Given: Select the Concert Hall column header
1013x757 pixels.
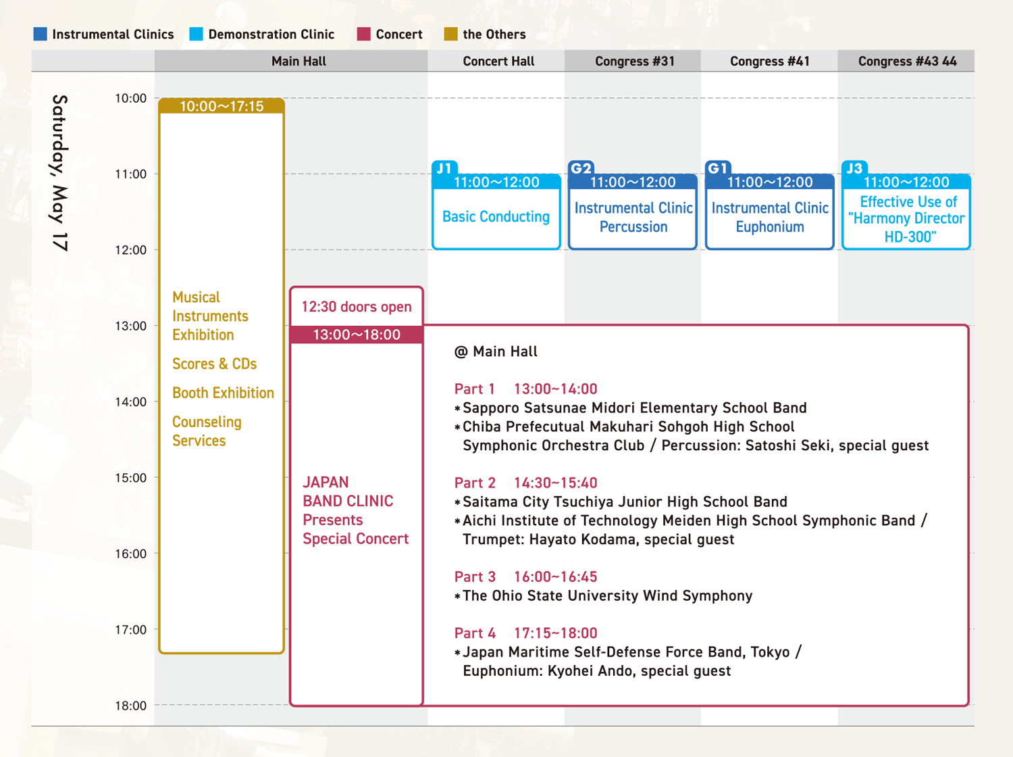Looking at the screenshot, I should click(498, 62).
